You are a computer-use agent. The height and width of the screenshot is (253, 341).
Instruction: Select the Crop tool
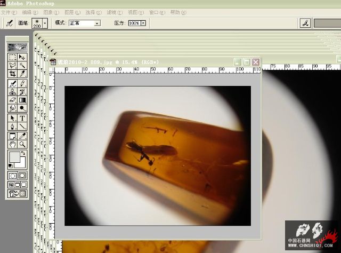[x=12, y=74]
